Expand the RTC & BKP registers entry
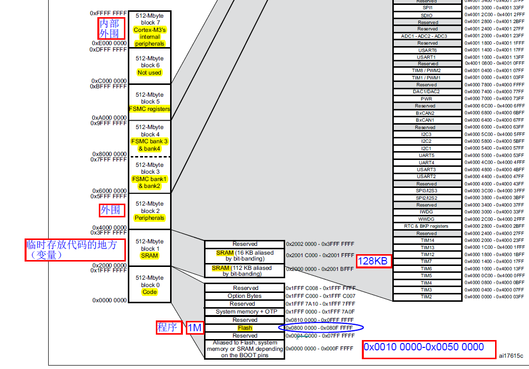Viewport: 529px width, 369px height. 427,226
